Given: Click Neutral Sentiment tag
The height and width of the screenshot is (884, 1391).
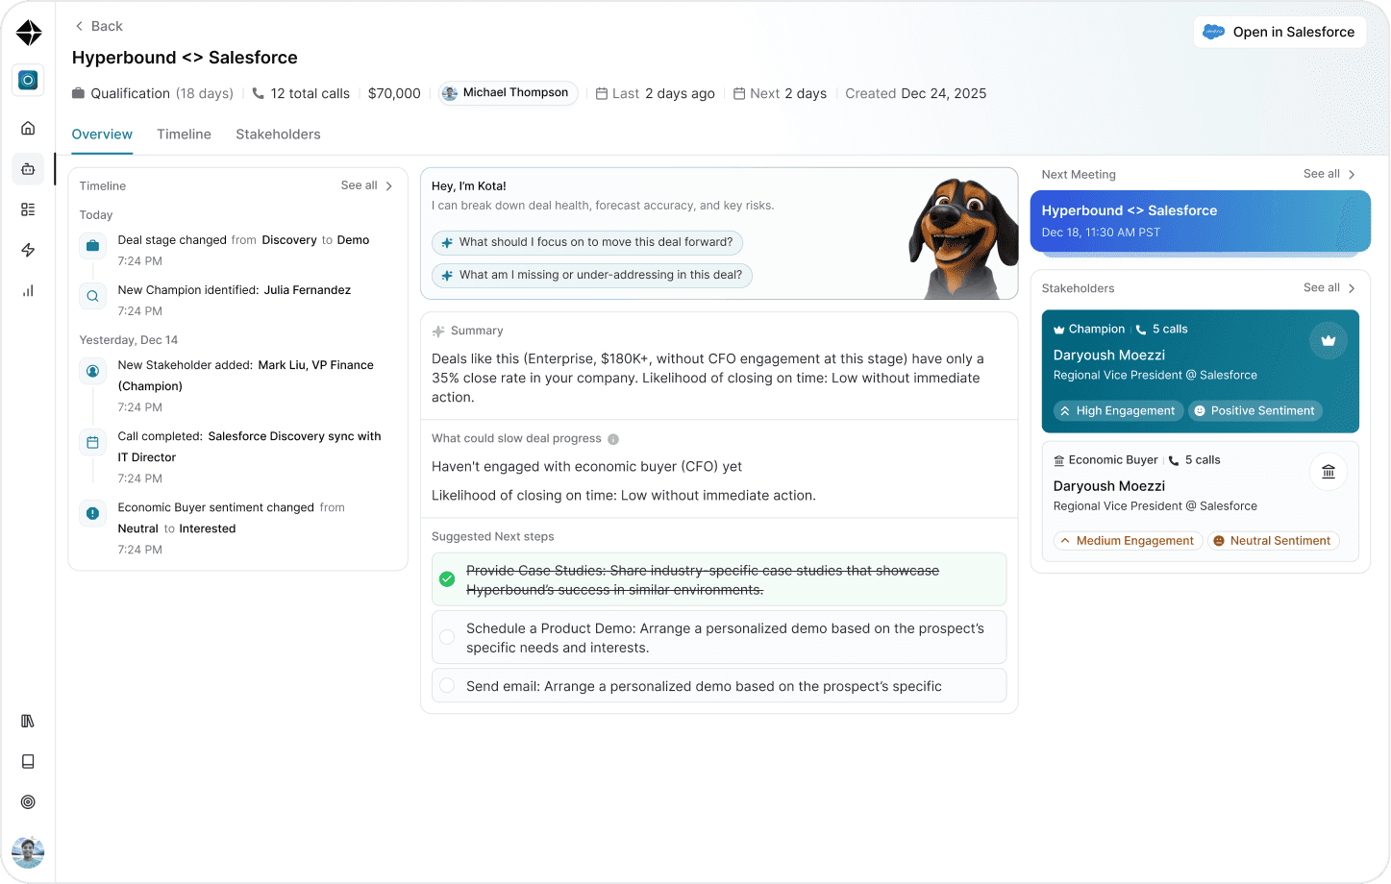Looking at the screenshot, I should tap(1273, 541).
